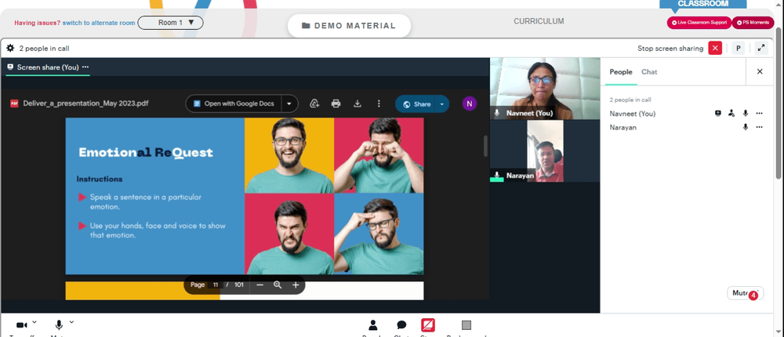Click the '2 people in call' header text
Screen dimensions: 784x337
point(44,49)
